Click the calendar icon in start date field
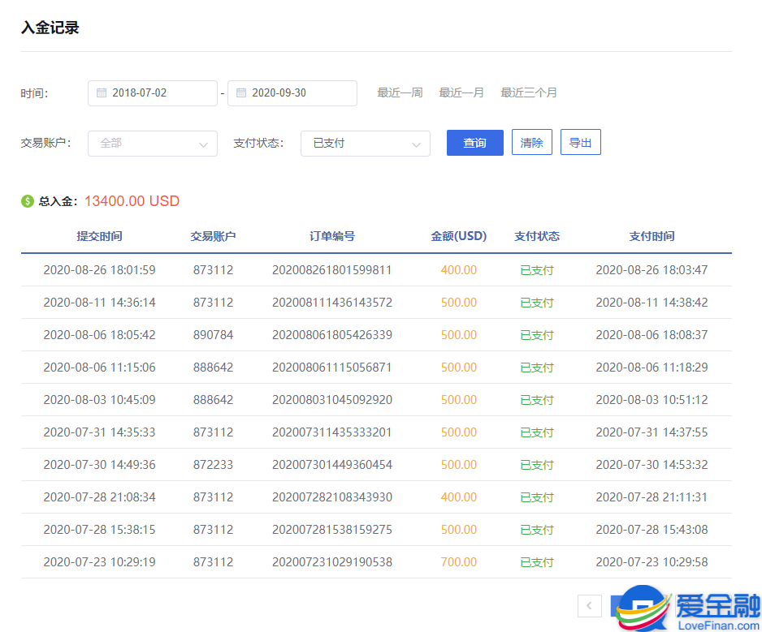The image size is (762, 632). point(101,92)
